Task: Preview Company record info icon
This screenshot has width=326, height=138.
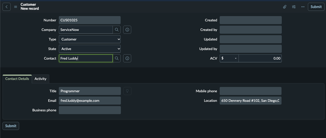Action: click(x=127, y=30)
